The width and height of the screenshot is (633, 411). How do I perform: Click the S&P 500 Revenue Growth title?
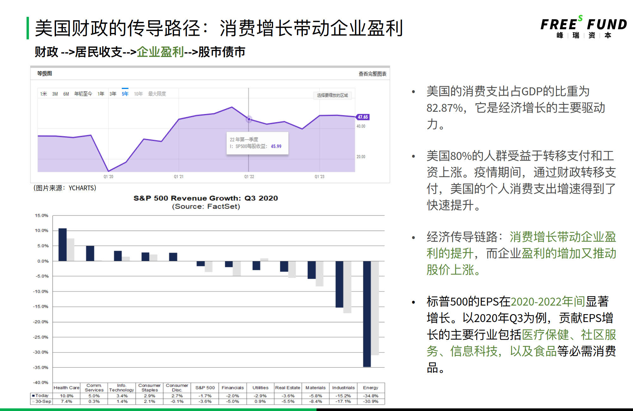206,198
